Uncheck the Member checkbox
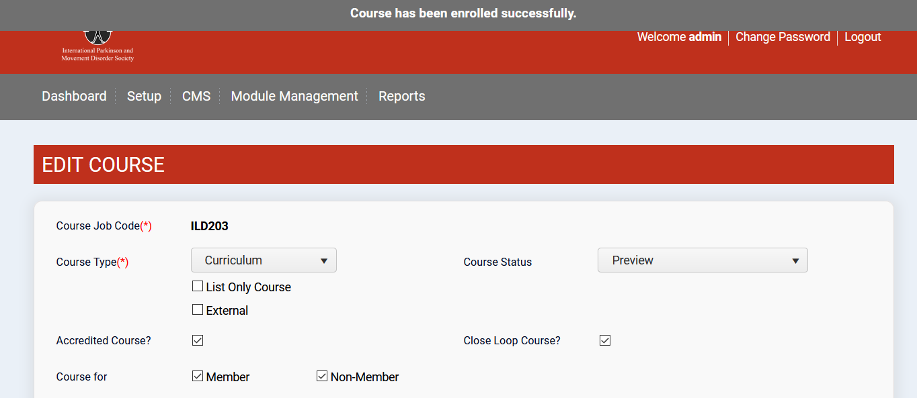The image size is (917, 398). point(198,377)
